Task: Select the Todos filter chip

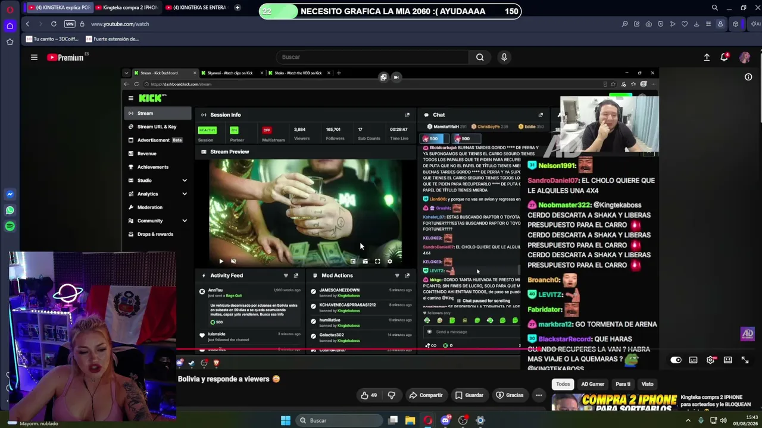Action: pyautogui.click(x=563, y=384)
